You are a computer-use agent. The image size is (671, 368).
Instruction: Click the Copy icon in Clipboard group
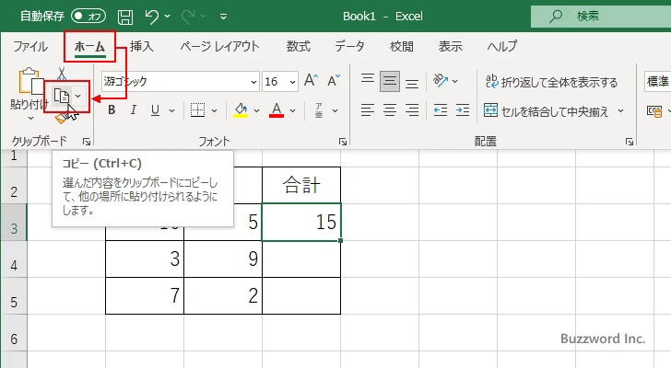(62, 97)
